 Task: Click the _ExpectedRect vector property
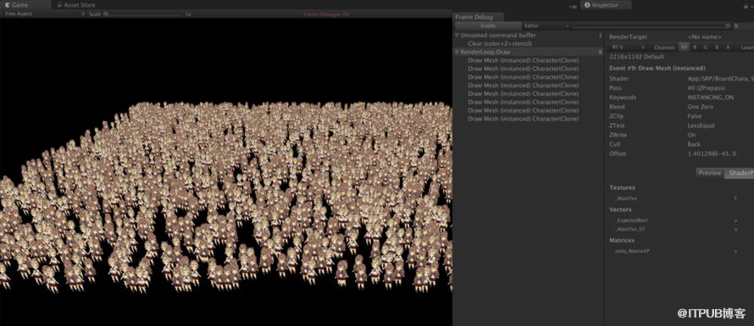(x=631, y=220)
